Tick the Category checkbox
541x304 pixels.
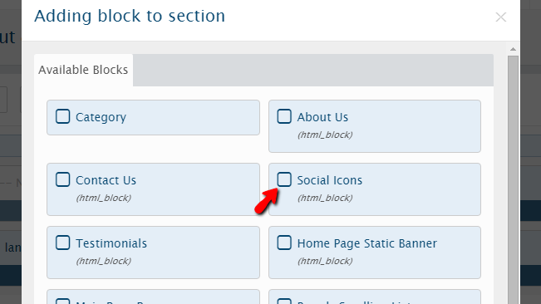[63, 116]
